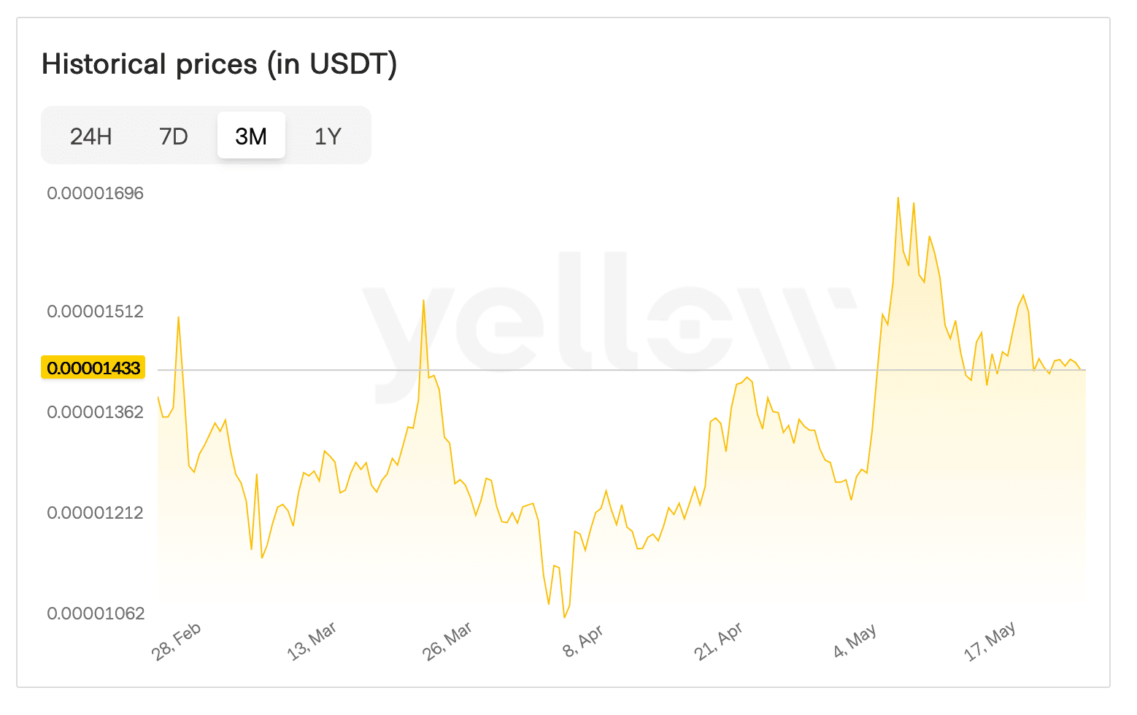Click the highest price peak in early May
The image size is (1137, 715).
coord(898,198)
